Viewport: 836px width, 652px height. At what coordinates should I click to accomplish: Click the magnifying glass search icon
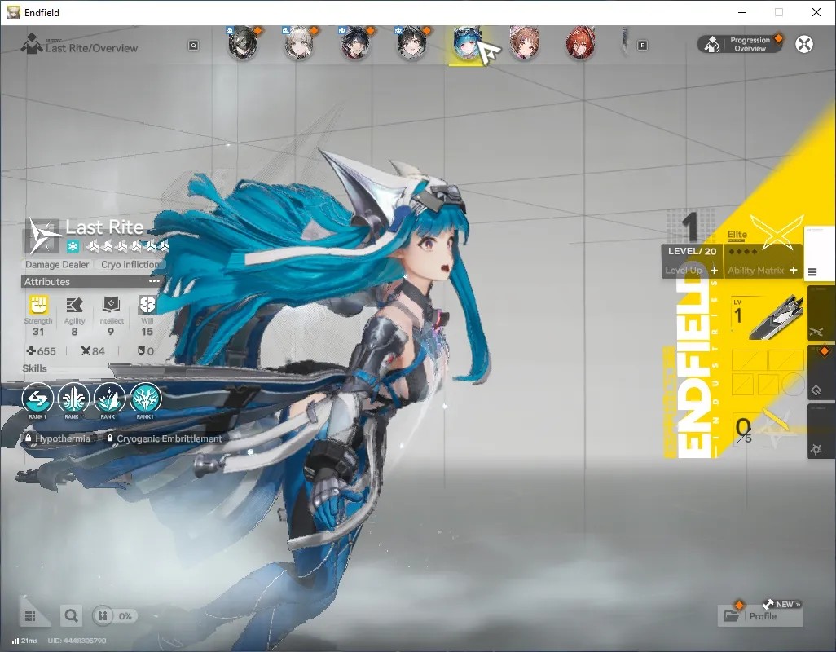[x=71, y=616]
